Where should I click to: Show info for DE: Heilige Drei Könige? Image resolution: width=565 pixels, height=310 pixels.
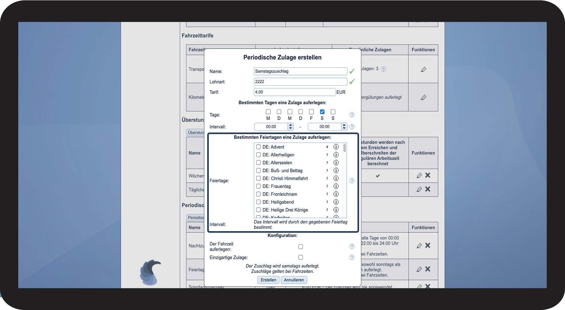(x=336, y=210)
